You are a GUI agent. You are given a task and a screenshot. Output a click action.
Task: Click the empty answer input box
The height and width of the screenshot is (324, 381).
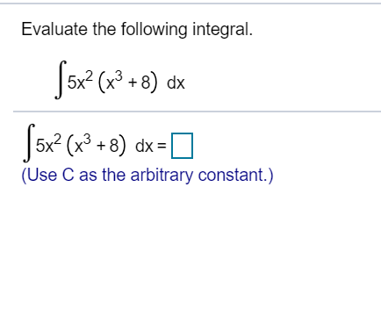click(x=182, y=146)
